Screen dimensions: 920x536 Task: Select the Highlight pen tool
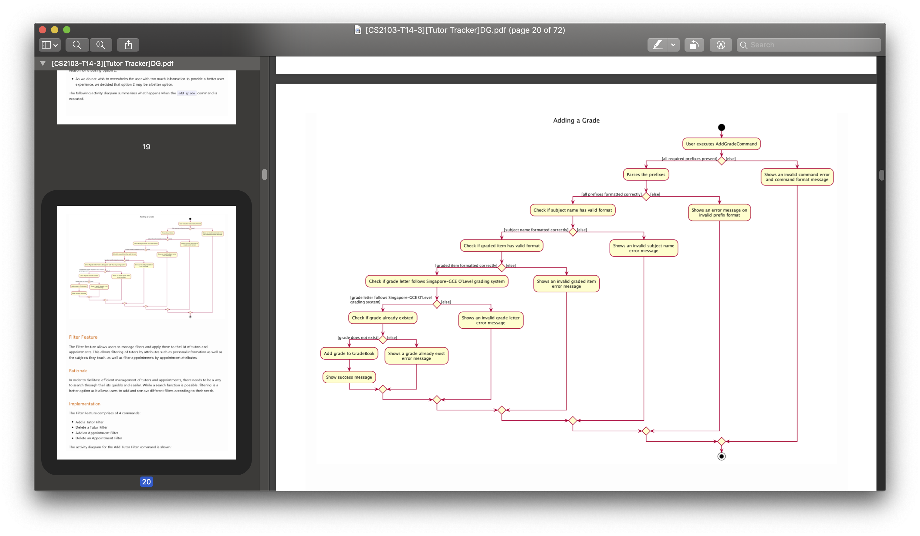point(657,45)
